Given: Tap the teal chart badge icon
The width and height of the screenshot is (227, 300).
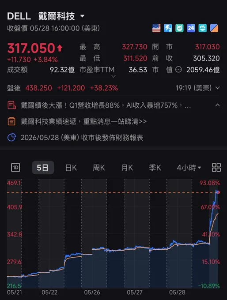Looking at the screenshot, I should coord(202,28).
